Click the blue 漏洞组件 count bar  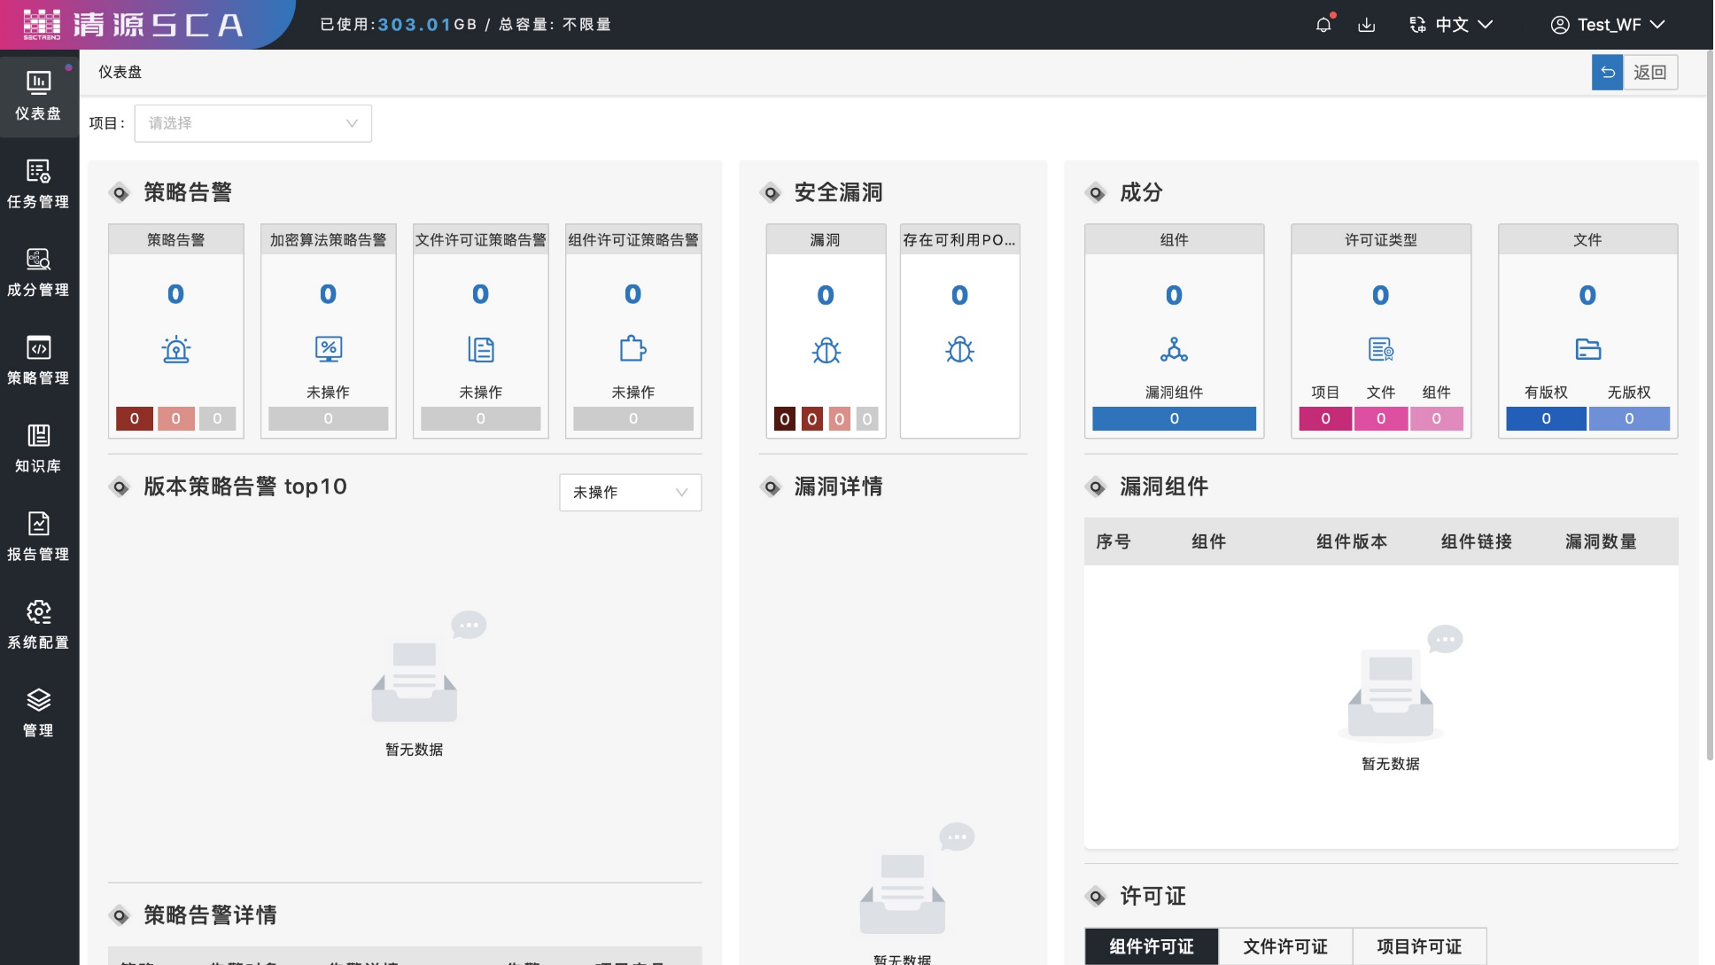click(1175, 419)
